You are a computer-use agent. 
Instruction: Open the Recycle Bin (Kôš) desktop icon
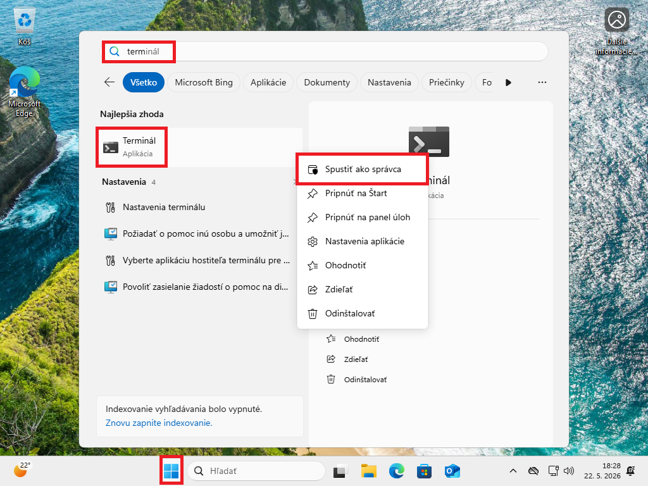point(25,26)
